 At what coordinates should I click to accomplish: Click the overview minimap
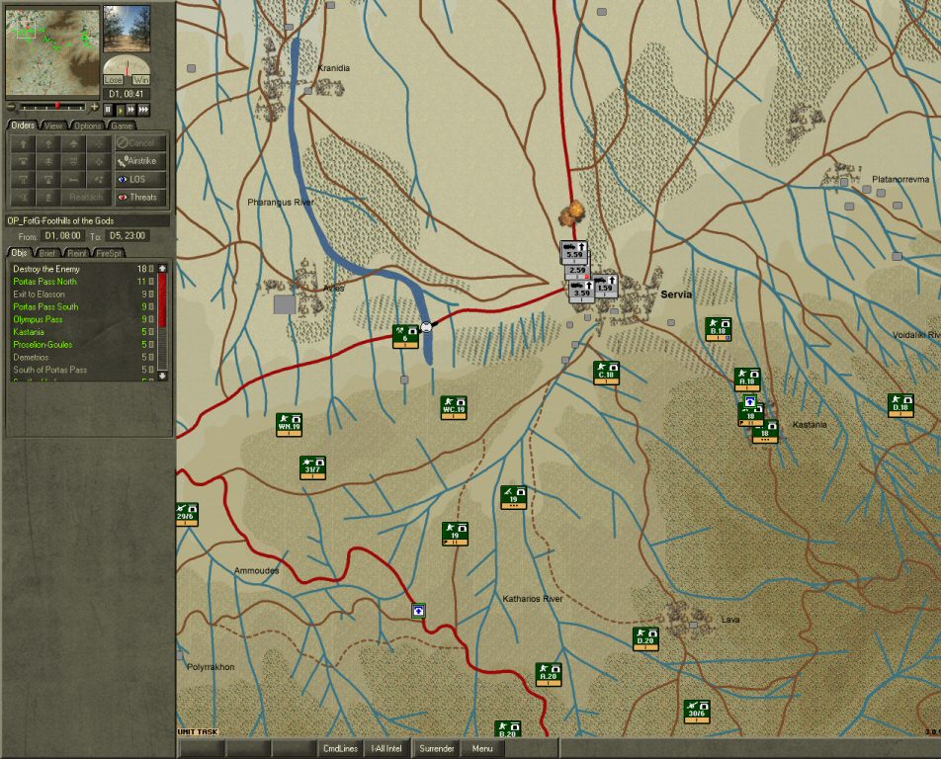tap(52, 51)
